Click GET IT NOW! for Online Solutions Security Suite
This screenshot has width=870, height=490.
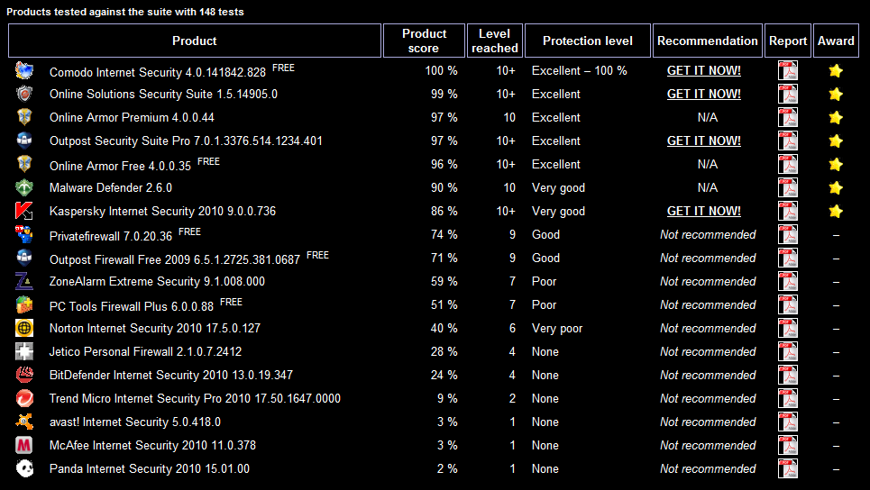tap(703, 95)
